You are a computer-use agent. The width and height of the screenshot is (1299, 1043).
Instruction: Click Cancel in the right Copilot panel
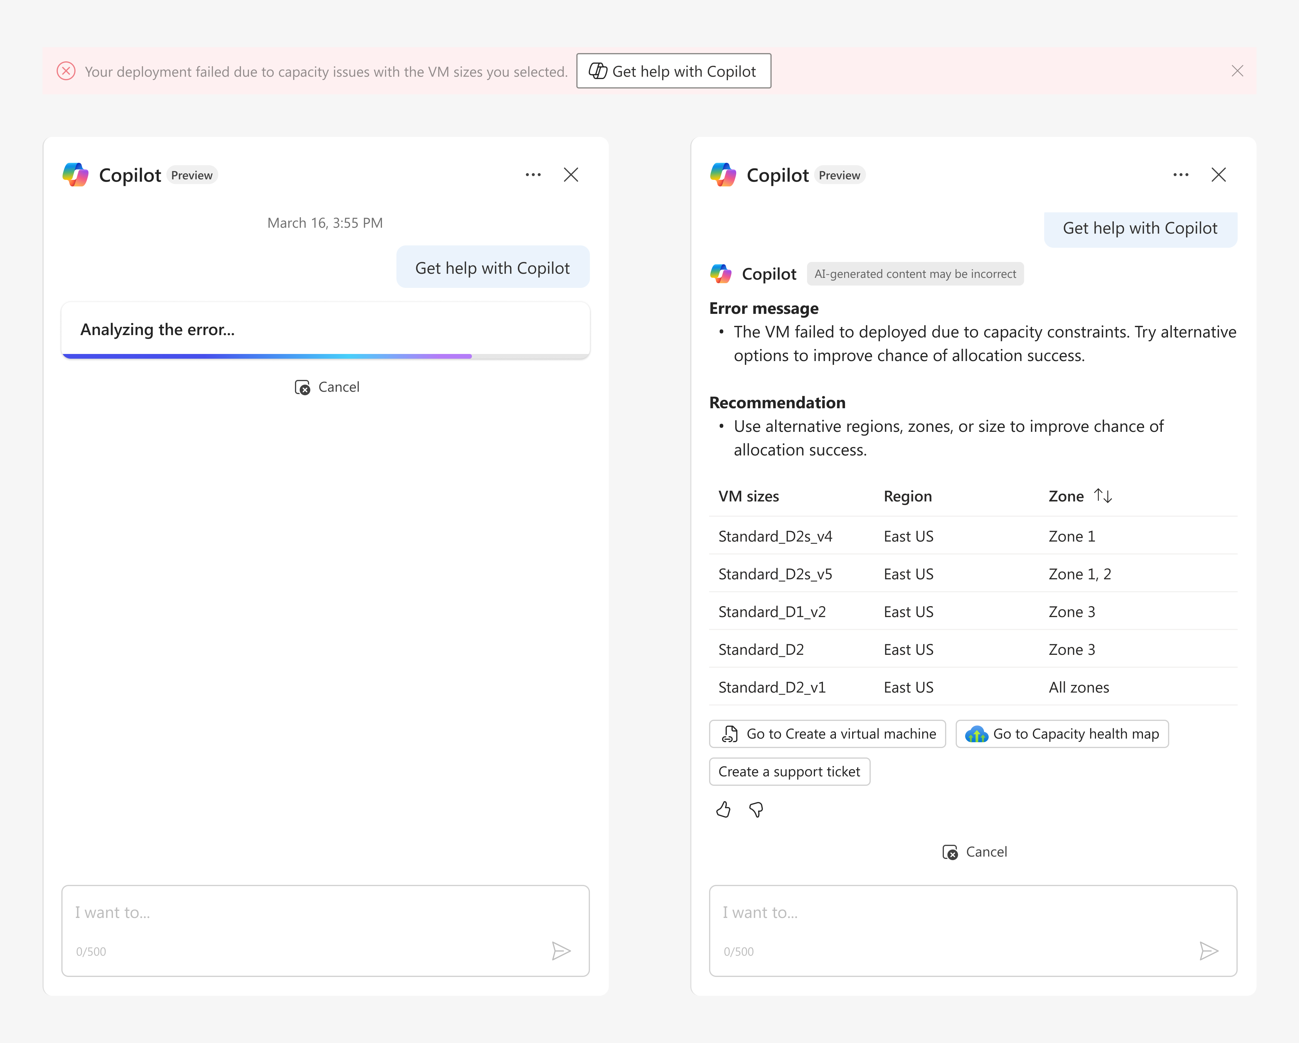(975, 852)
